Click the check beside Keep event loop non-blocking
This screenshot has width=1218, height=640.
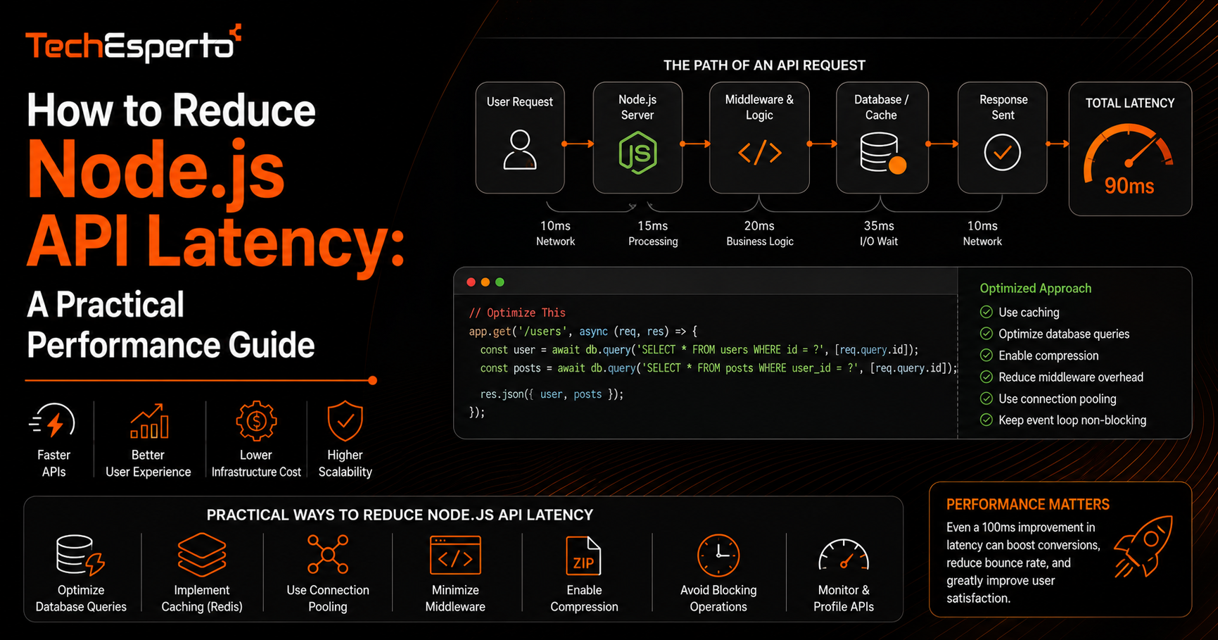[987, 420]
